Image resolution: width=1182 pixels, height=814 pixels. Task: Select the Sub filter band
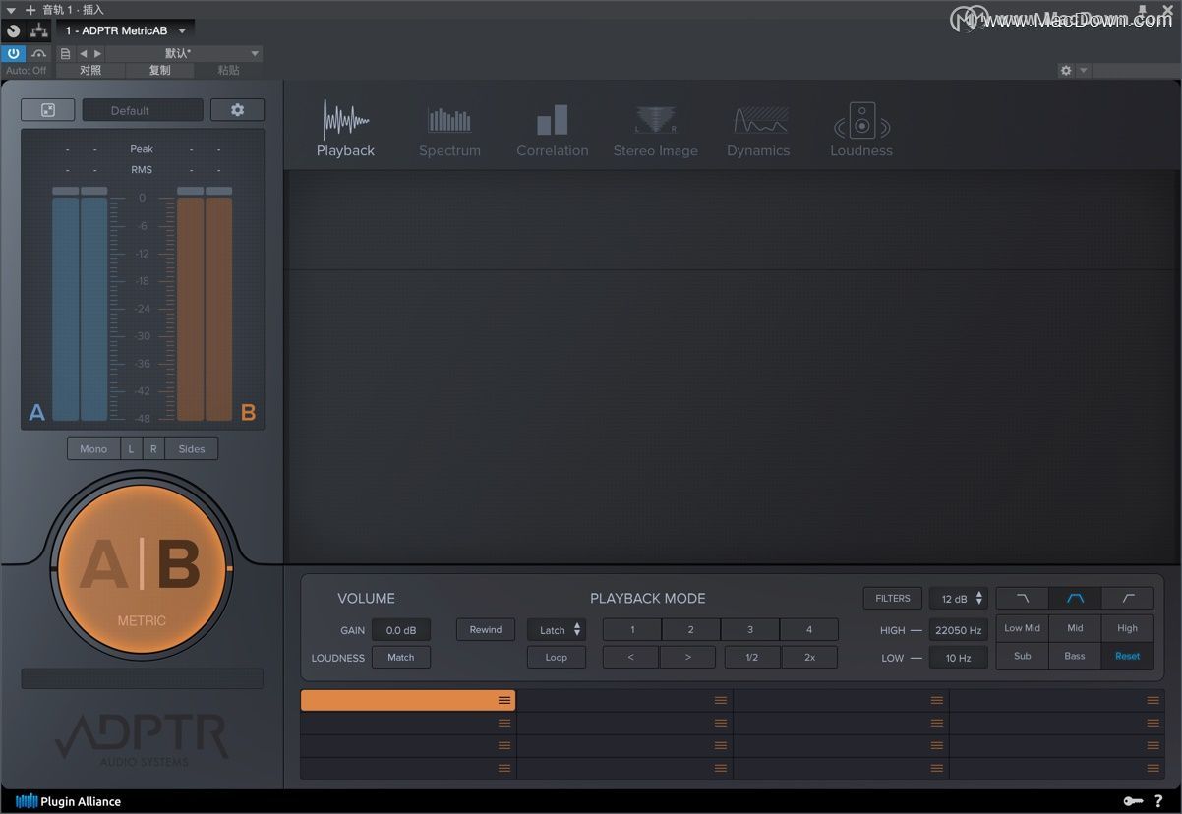[x=1023, y=656]
